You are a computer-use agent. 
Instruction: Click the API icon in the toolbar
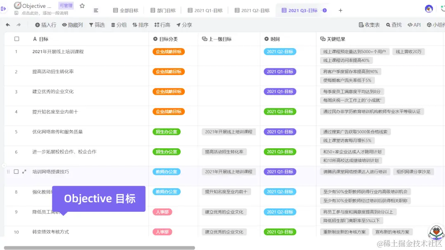pos(413,25)
